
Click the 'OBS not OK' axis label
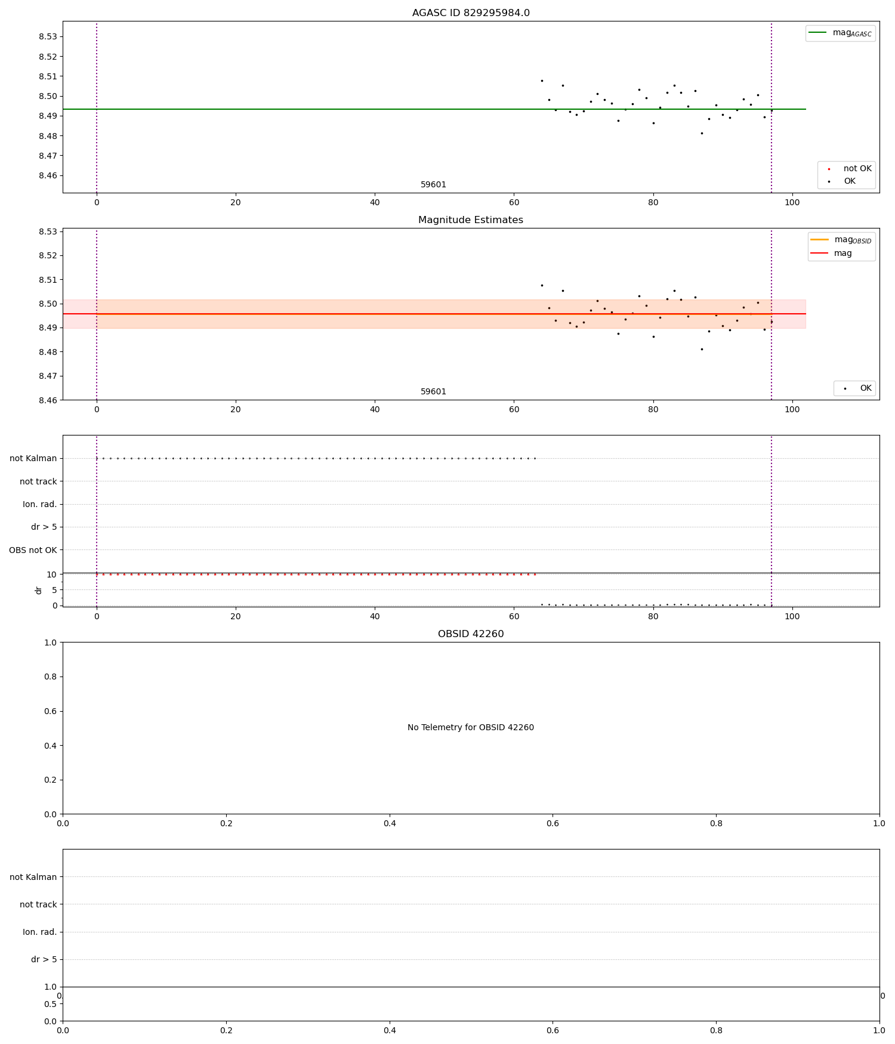pyautogui.click(x=33, y=550)
